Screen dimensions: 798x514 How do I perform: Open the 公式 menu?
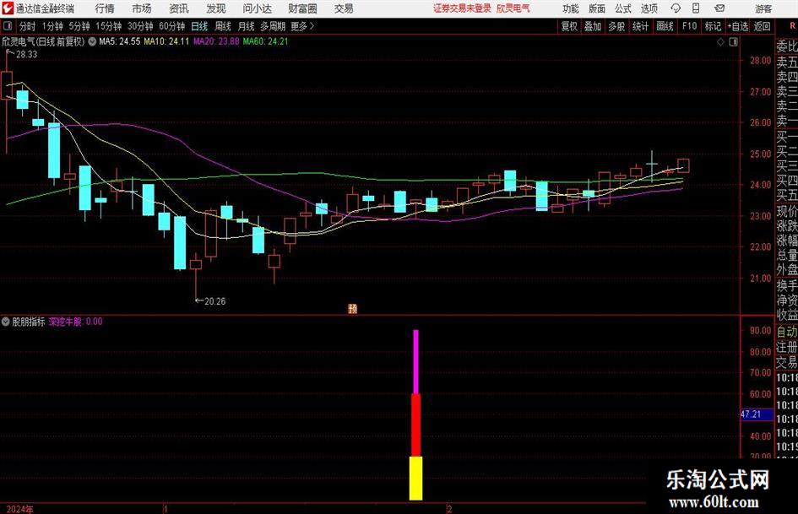point(623,8)
